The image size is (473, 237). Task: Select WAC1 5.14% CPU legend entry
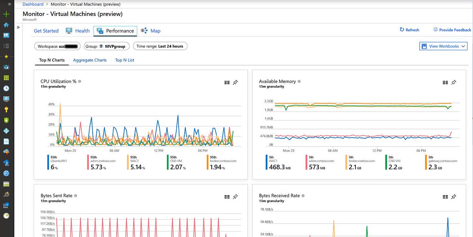pyautogui.click(x=137, y=163)
